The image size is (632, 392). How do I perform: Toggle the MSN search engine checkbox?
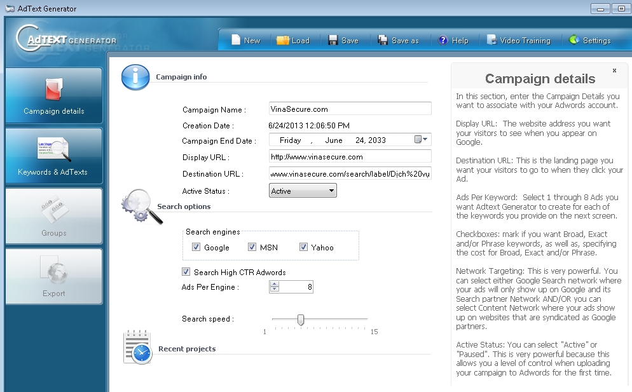pos(252,247)
